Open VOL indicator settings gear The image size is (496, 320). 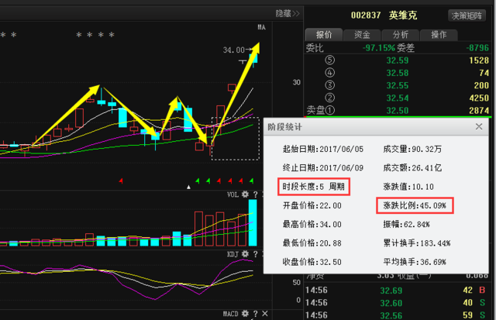tap(245, 194)
